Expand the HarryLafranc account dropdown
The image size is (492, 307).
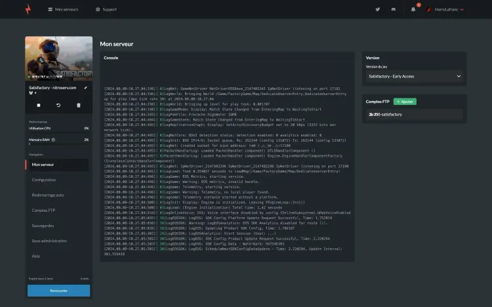click(x=449, y=9)
